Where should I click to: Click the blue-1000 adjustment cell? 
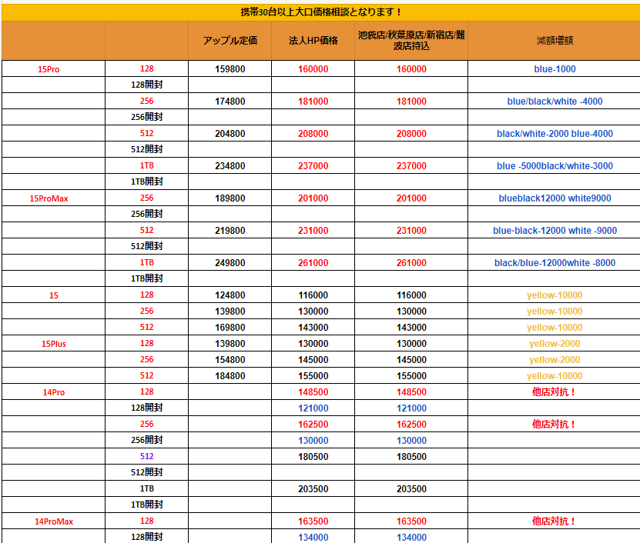point(555,69)
